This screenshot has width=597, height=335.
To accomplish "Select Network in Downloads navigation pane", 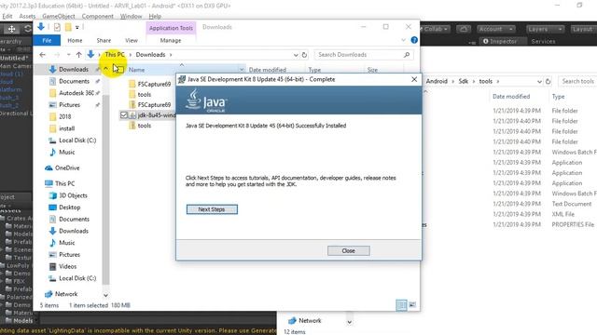I will click(66, 294).
